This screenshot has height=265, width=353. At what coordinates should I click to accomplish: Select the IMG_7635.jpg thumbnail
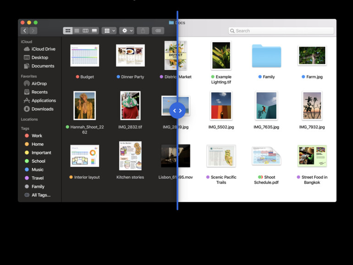point(266,105)
